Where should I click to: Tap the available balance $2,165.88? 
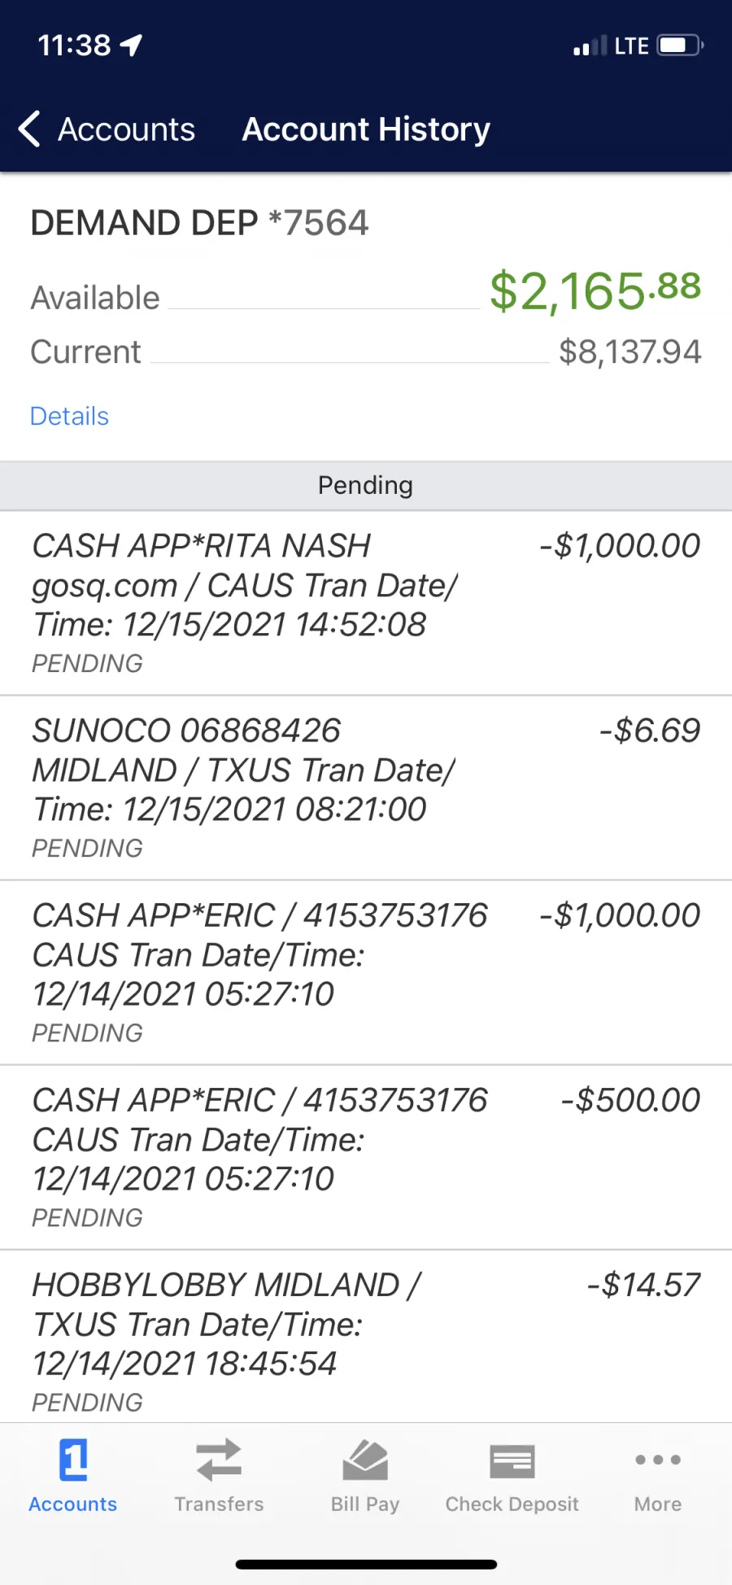pyautogui.click(x=595, y=290)
